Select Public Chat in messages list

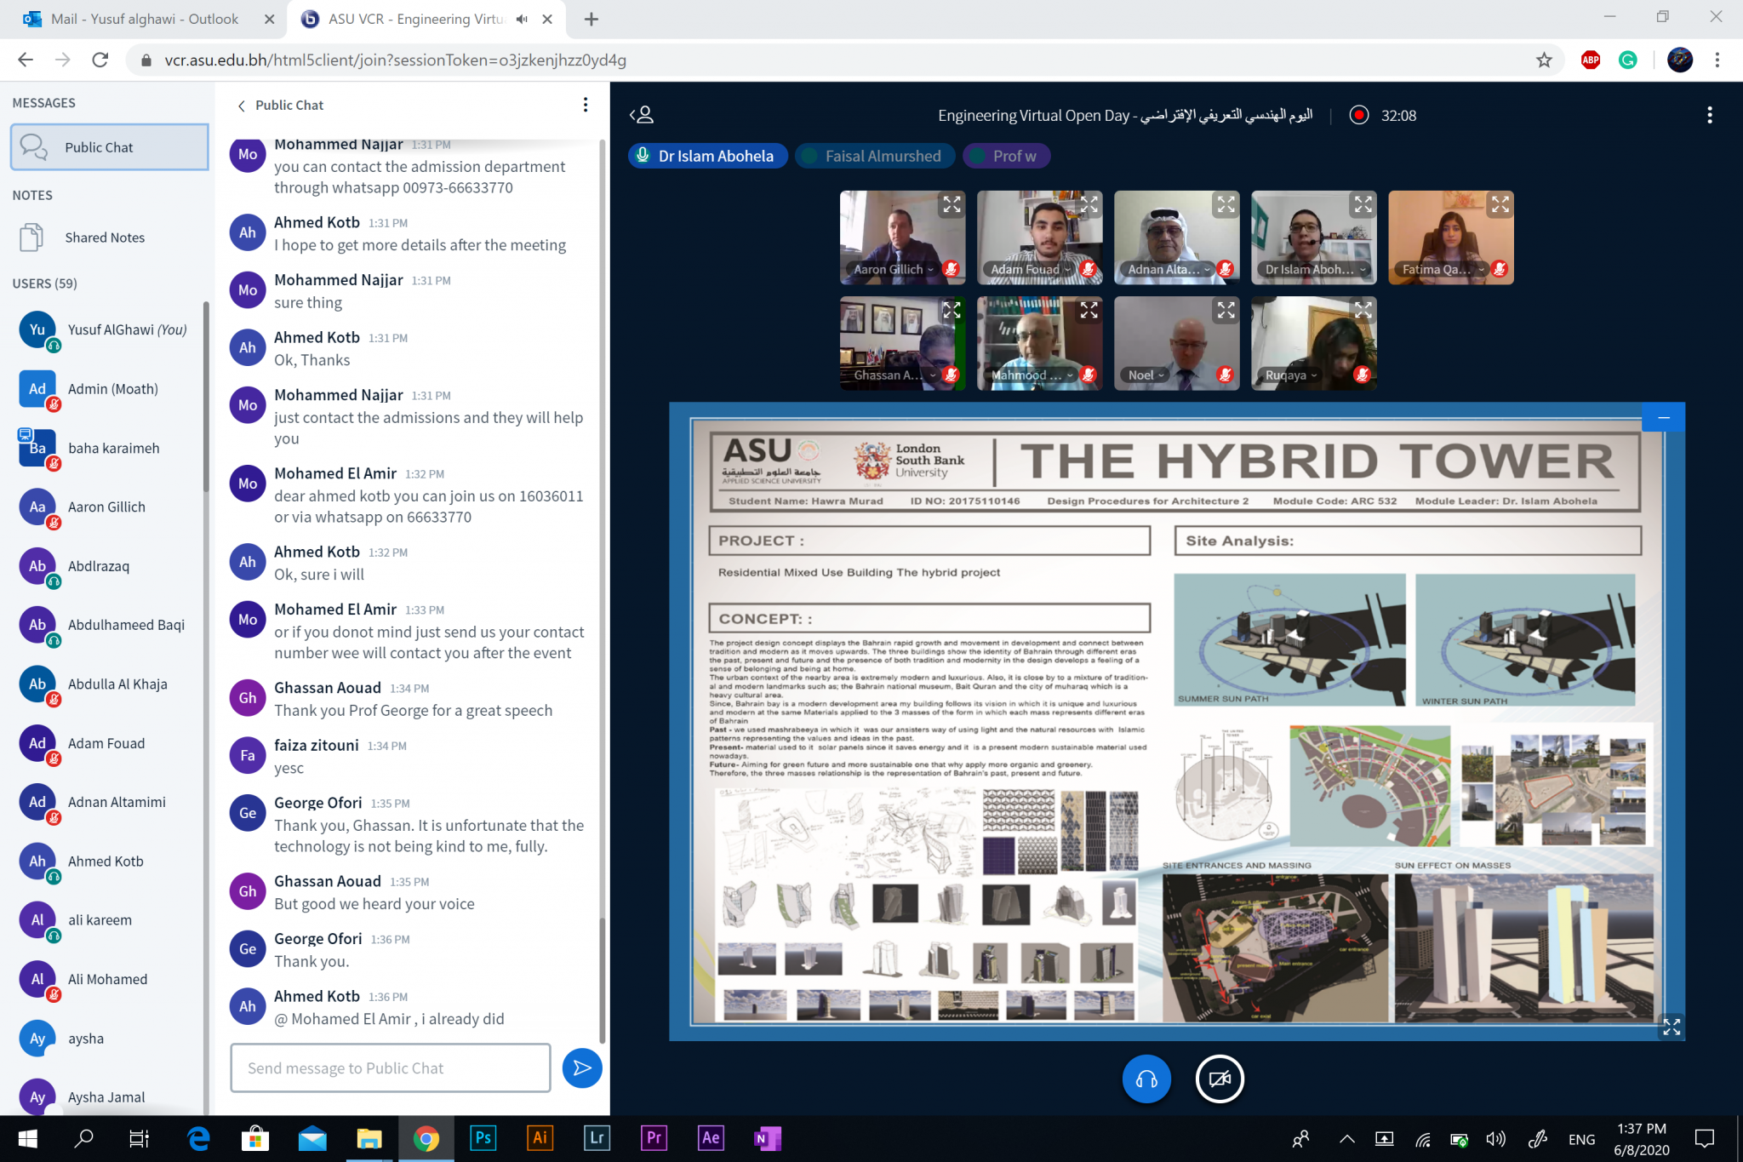coord(110,147)
